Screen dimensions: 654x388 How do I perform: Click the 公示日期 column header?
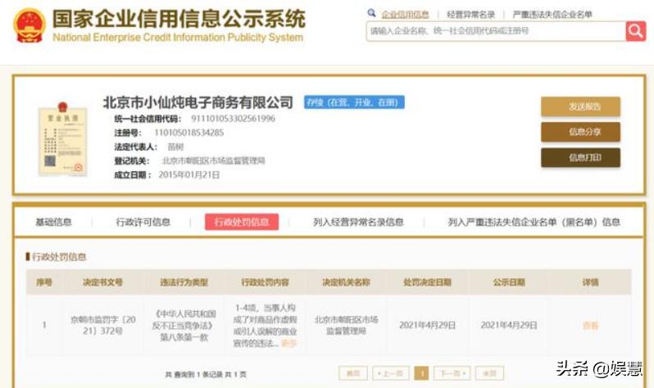(509, 282)
